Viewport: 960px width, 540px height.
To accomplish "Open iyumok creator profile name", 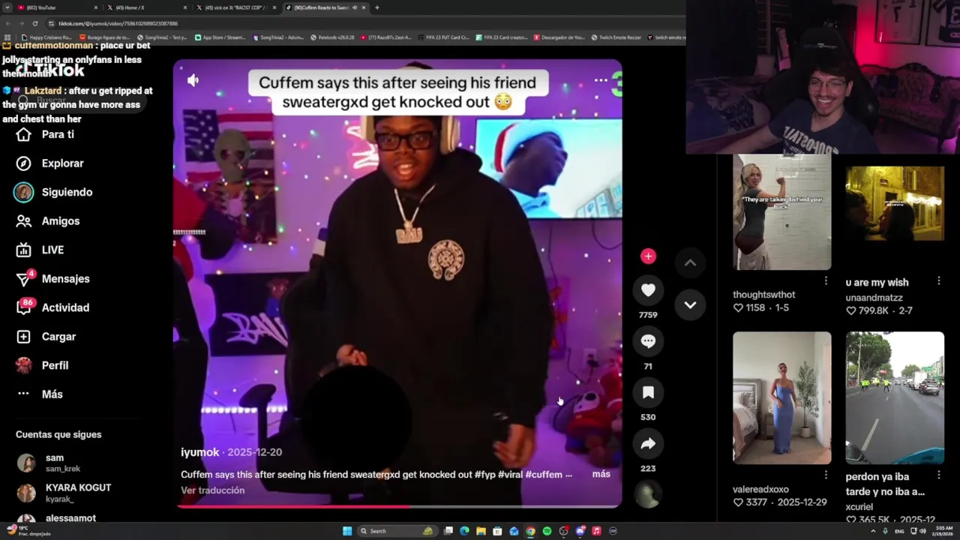I will pyautogui.click(x=199, y=452).
